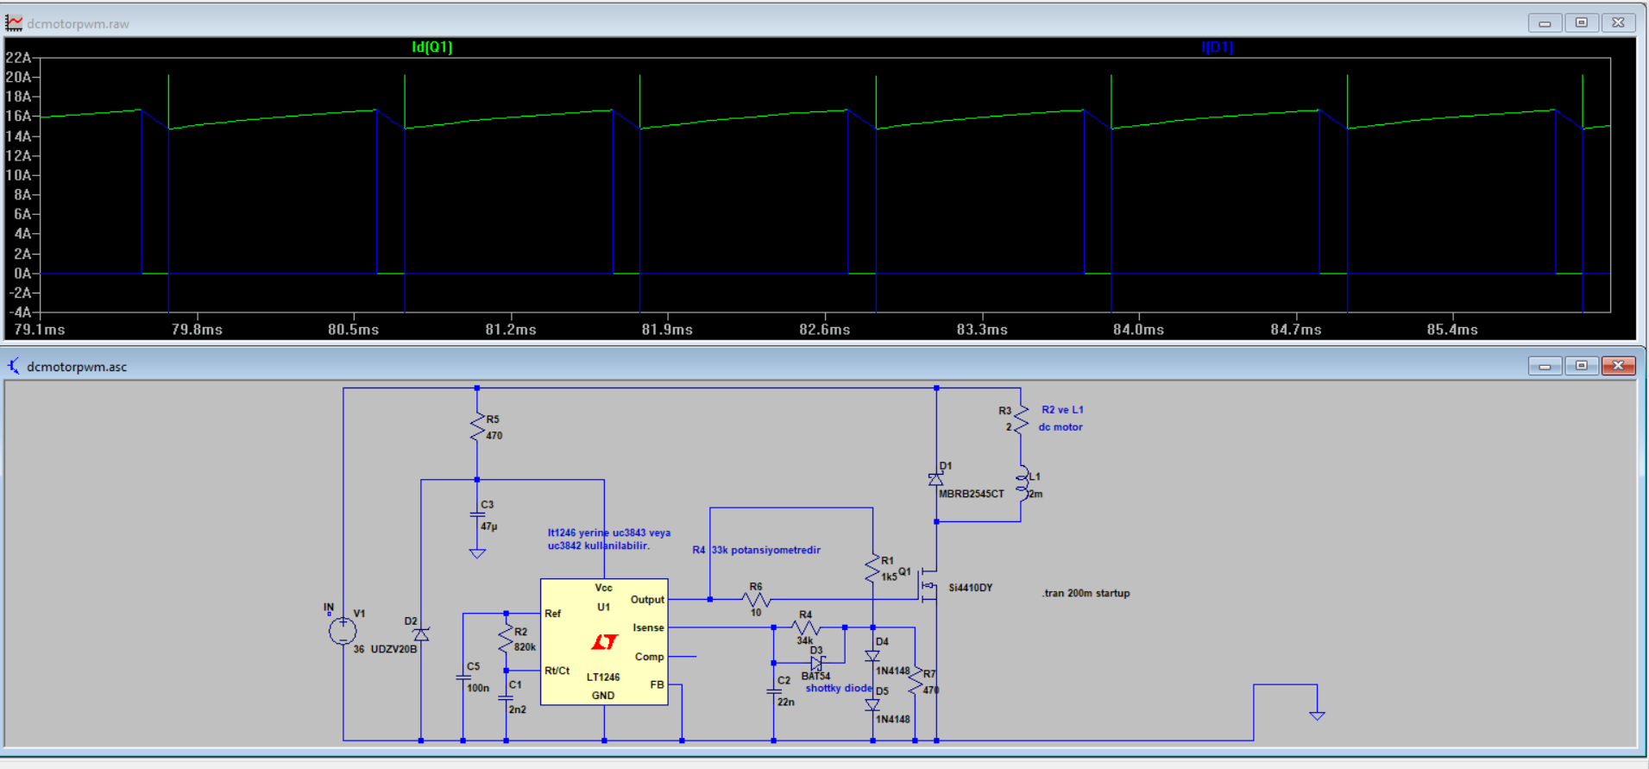The width and height of the screenshot is (1649, 769).
Task: Click the 0A vertical axis label
Action: pos(22,274)
